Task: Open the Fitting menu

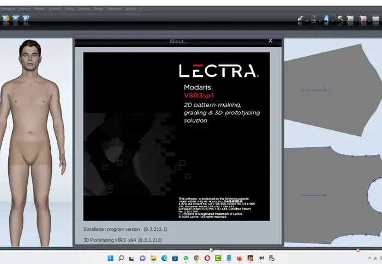Action: click(69, 9)
